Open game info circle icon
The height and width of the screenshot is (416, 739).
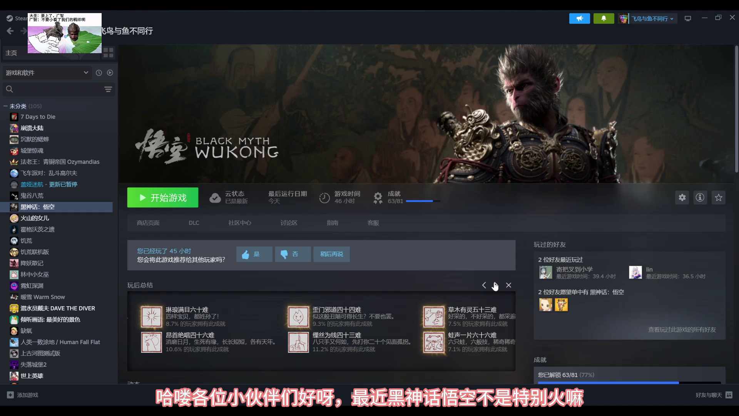(x=700, y=198)
